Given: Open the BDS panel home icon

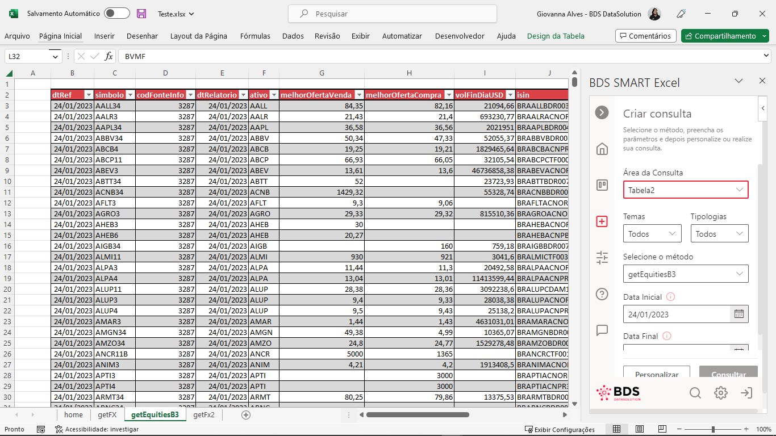Looking at the screenshot, I should 602,149.
